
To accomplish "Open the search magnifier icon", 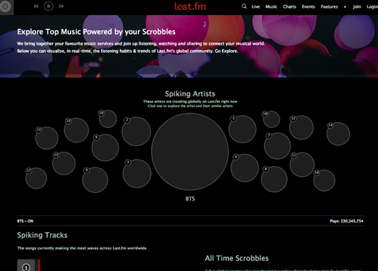I will point(244,7).
